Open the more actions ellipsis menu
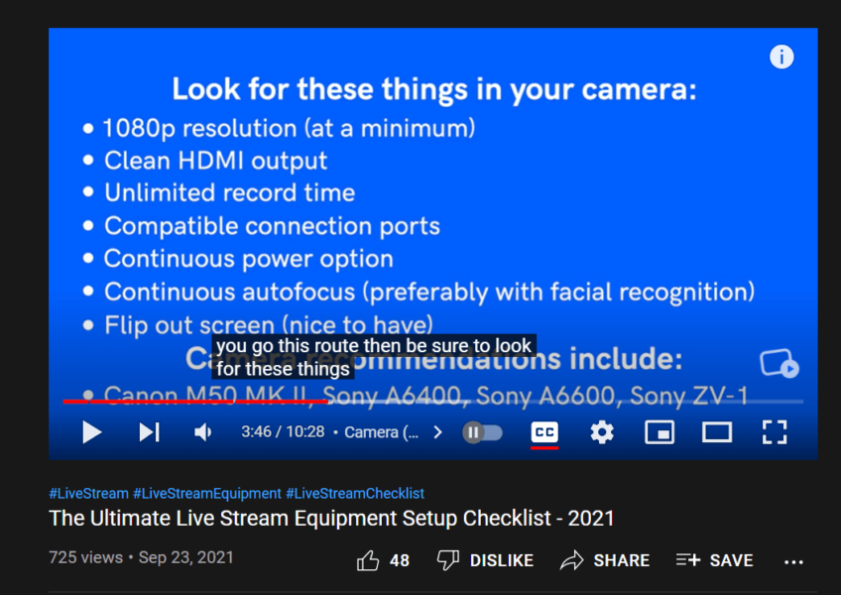This screenshot has height=595, width=841. pyautogui.click(x=793, y=561)
